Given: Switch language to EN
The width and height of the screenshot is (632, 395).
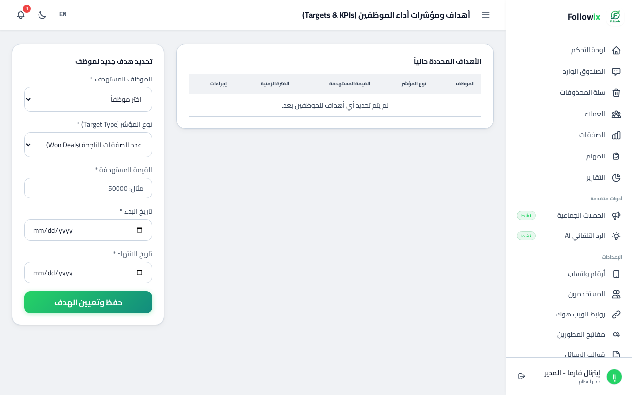Looking at the screenshot, I should (x=63, y=14).
